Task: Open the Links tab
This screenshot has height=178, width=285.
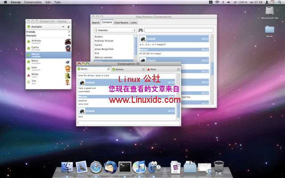Action: tap(134, 23)
